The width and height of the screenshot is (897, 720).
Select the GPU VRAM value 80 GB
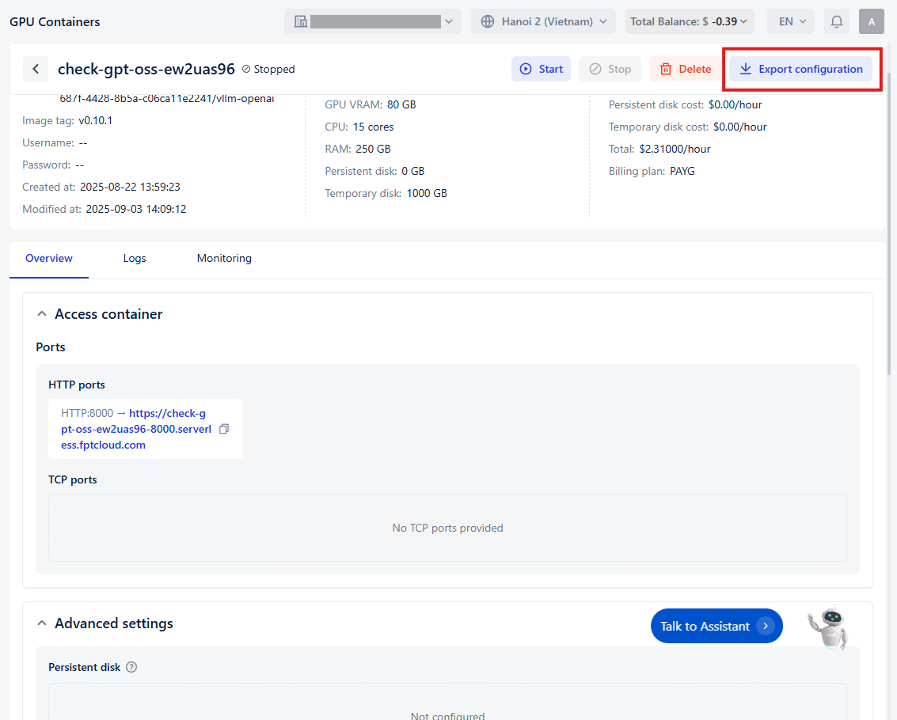pos(401,104)
